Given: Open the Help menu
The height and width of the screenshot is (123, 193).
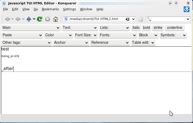Looking at the screenshot, I should click(100, 9).
